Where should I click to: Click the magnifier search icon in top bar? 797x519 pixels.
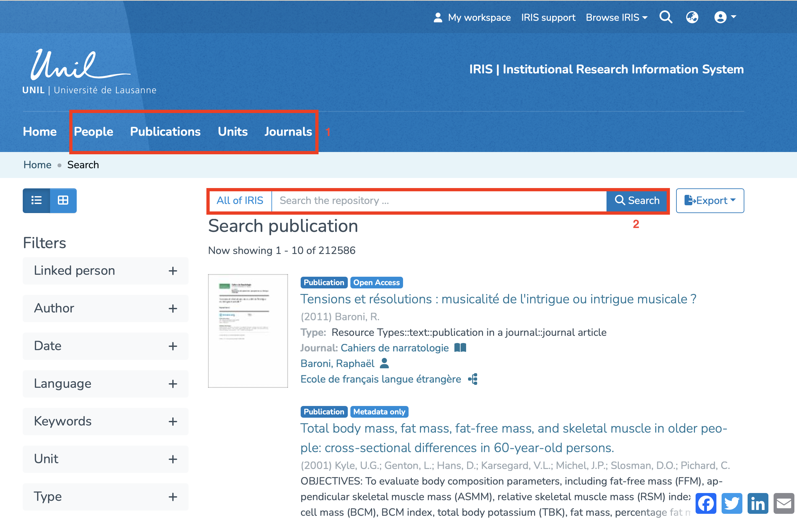pyautogui.click(x=665, y=17)
